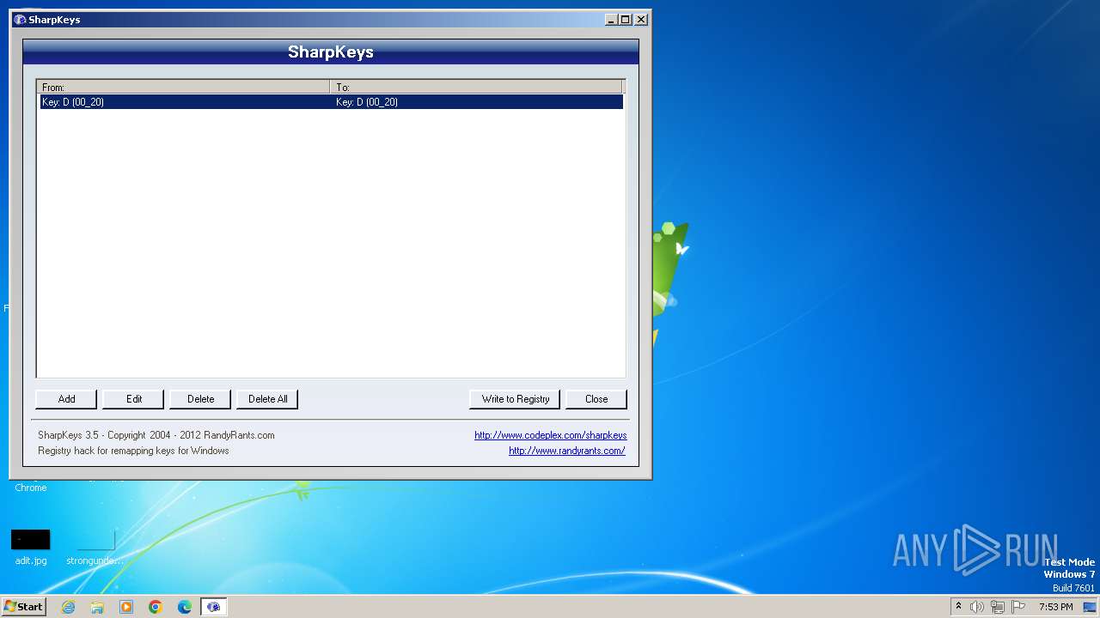Click the From: column header

coord(184,88)
